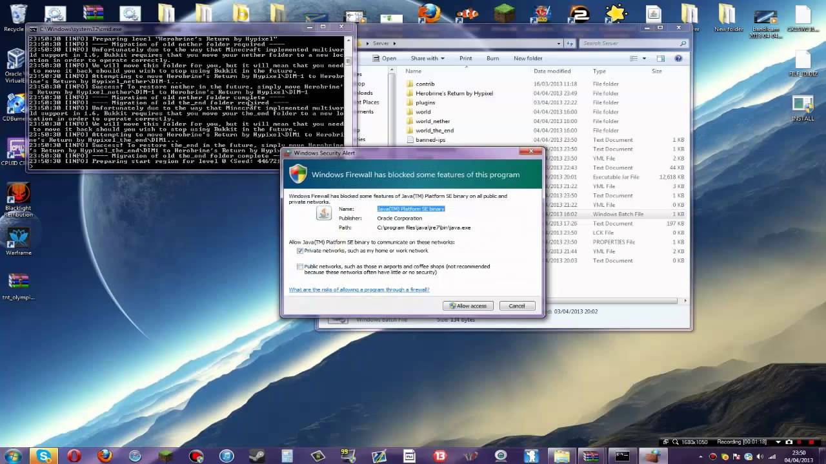
Task: Click New folder in Explorer toolbar
Action: 528,58
